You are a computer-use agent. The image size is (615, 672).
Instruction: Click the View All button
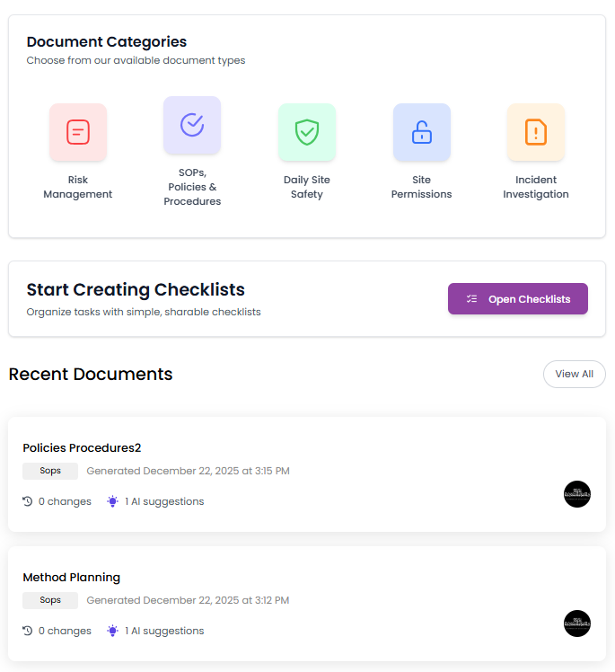pos(574,374)
